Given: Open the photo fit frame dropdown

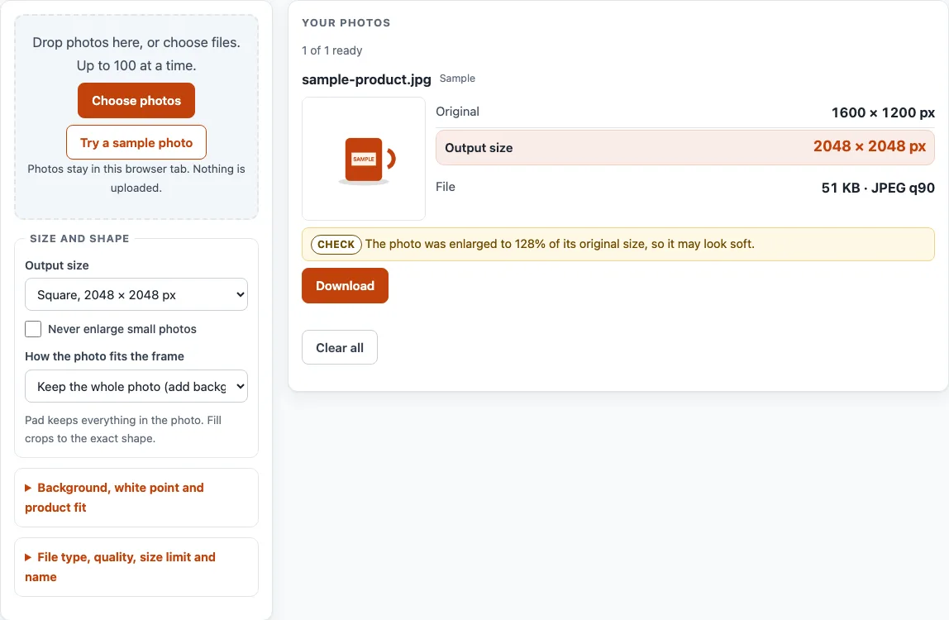Looking at the screenshot, I should pos(136,386).
